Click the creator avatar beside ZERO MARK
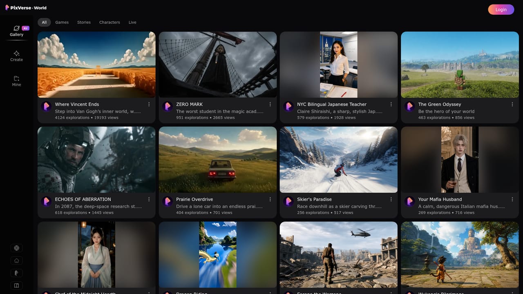The height and width of the screenshot is (294, 523). coord(168,107)
